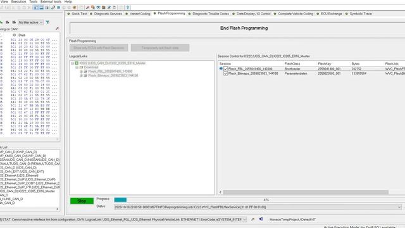This screenshot has height=228, width=405.
Task: Open the Status message history dropdown
Action: click(399, 207)
